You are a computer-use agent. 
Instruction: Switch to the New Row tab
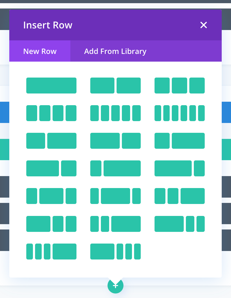click(x=40, y=51)
